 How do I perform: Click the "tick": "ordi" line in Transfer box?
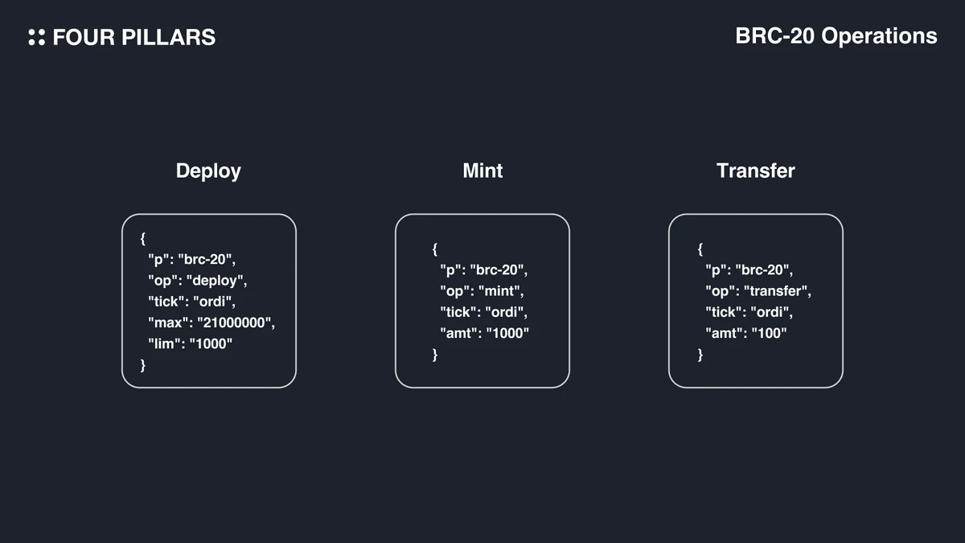coord(749,312)
